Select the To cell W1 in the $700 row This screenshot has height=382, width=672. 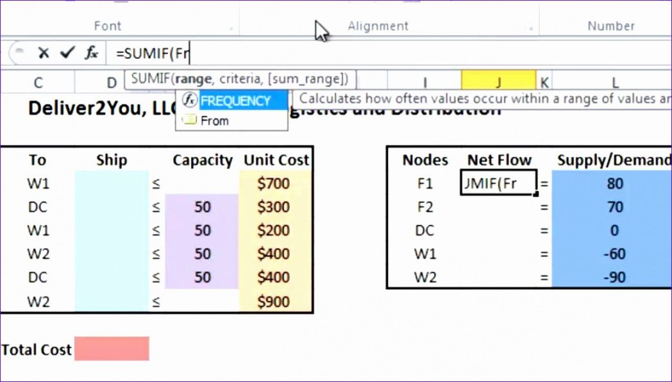click(x=38, y=183)
